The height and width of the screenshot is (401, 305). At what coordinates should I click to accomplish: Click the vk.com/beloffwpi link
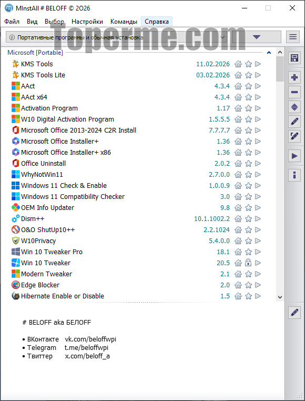point(90,339)
